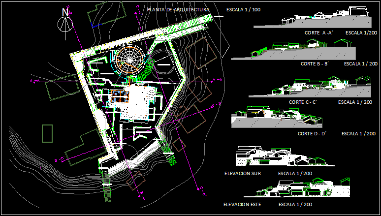
Task: Click the north arrow compass symbol
Action: click(65, 24)
